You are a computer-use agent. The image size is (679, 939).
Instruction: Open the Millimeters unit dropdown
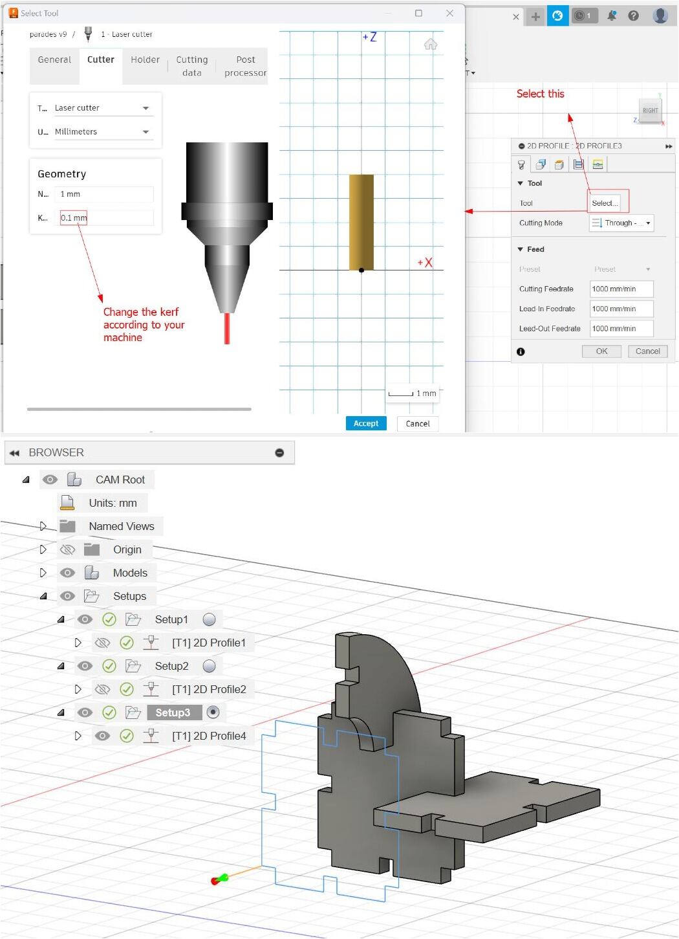pos(145,131)
